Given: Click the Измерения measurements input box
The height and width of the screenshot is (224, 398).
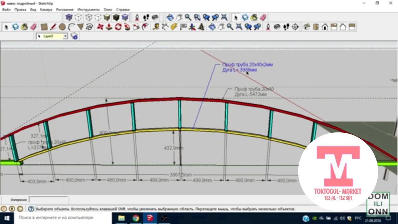Looking at the screenshot, I should pos(48,200).
